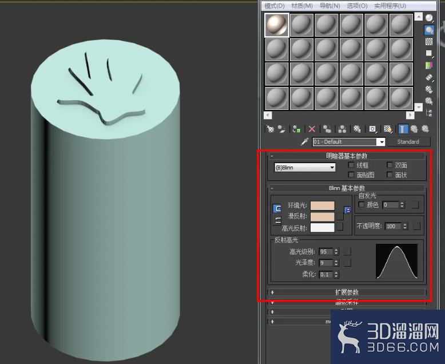Click the 自发光 map button

[415, 205]
